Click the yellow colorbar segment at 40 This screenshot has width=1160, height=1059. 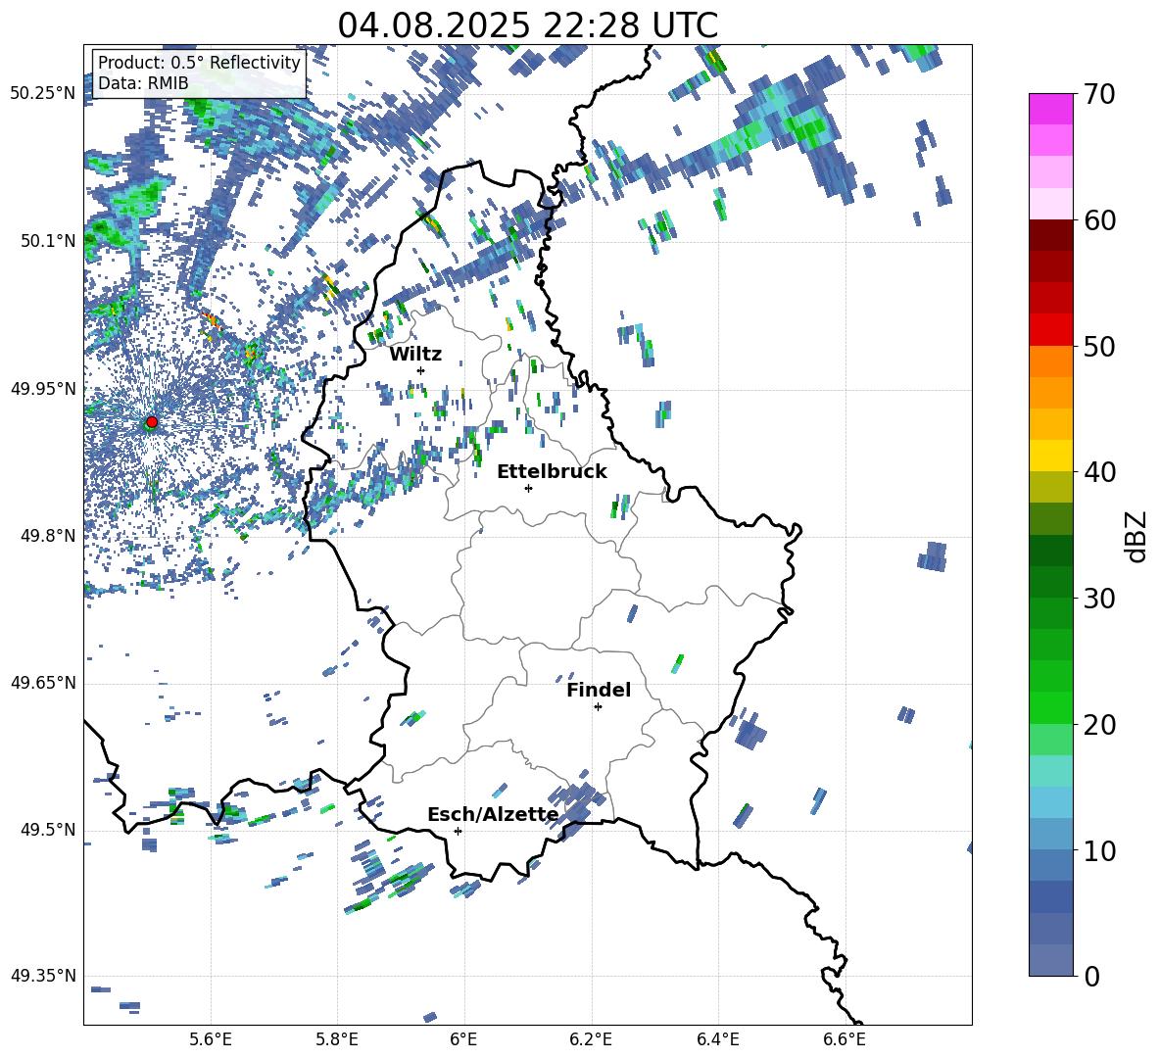click(1050, 456)
